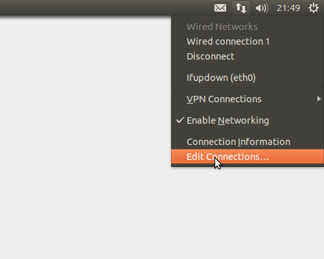The height and width of the screenshot is (259, 324).
Task: Click the greyed Wired Networks header
Action: [222, 27]
